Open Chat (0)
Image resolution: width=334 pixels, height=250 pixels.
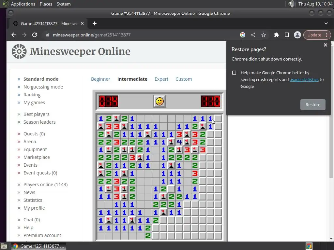click(32, 220)
